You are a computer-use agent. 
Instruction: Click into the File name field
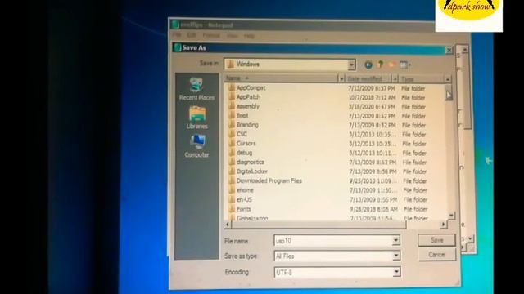(333, 240)
